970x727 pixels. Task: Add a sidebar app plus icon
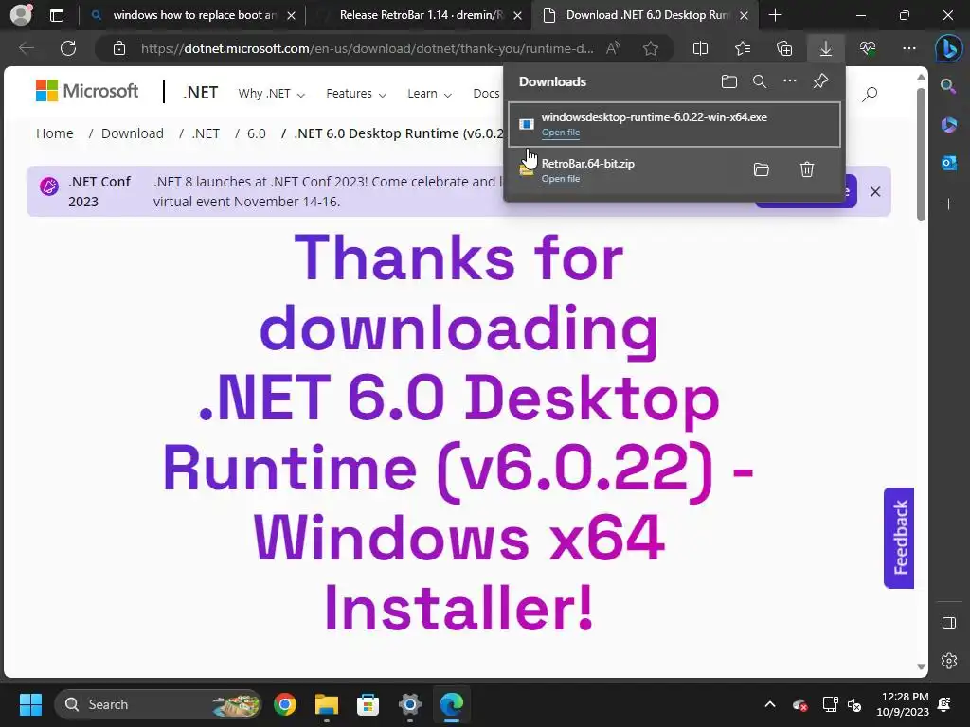948,204
